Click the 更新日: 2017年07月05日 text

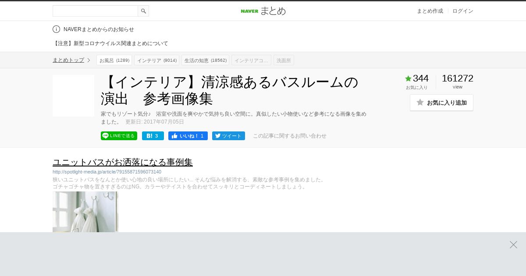[155, 122]
